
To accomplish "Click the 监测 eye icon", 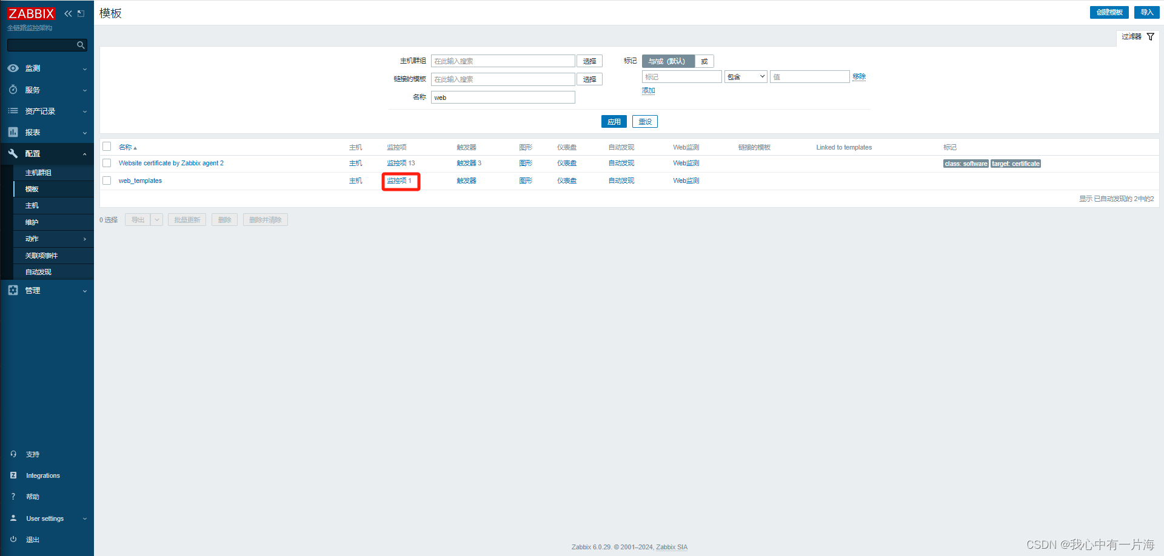I will tap(13, 68).
